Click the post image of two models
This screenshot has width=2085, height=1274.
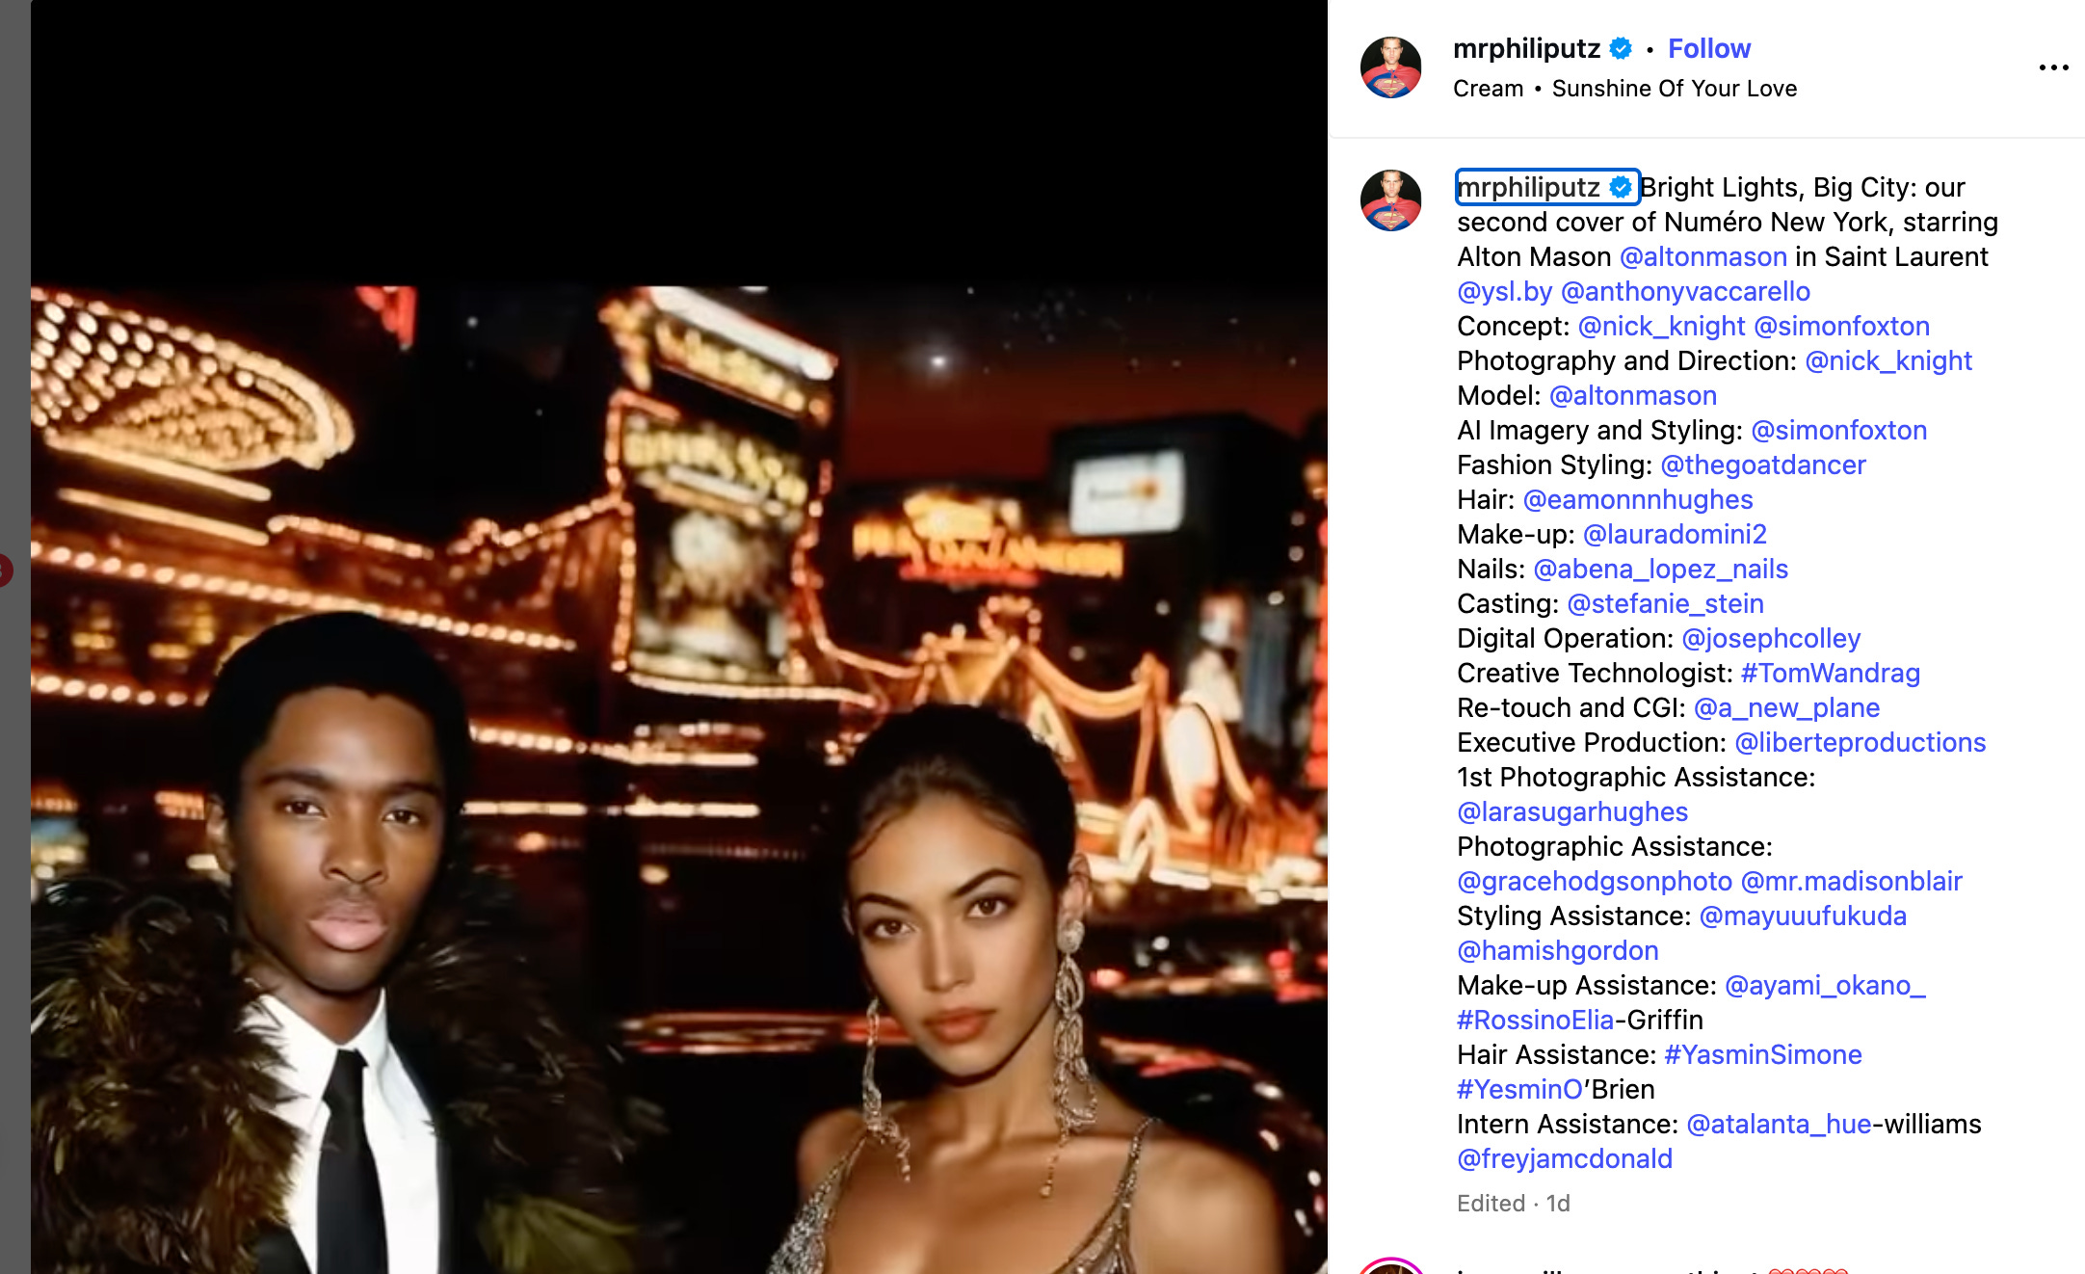coord(679,779)
